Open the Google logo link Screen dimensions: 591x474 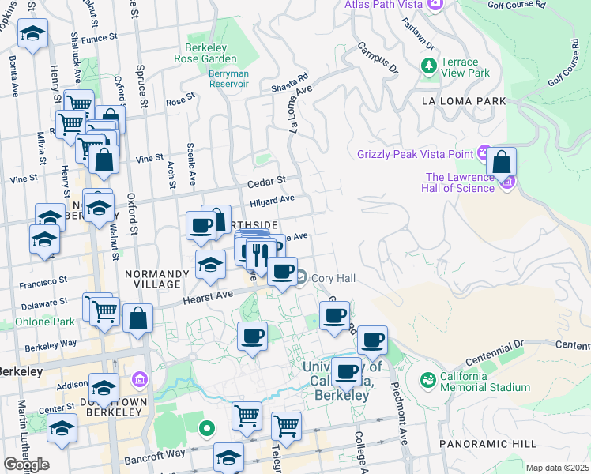tap(26, 465)
